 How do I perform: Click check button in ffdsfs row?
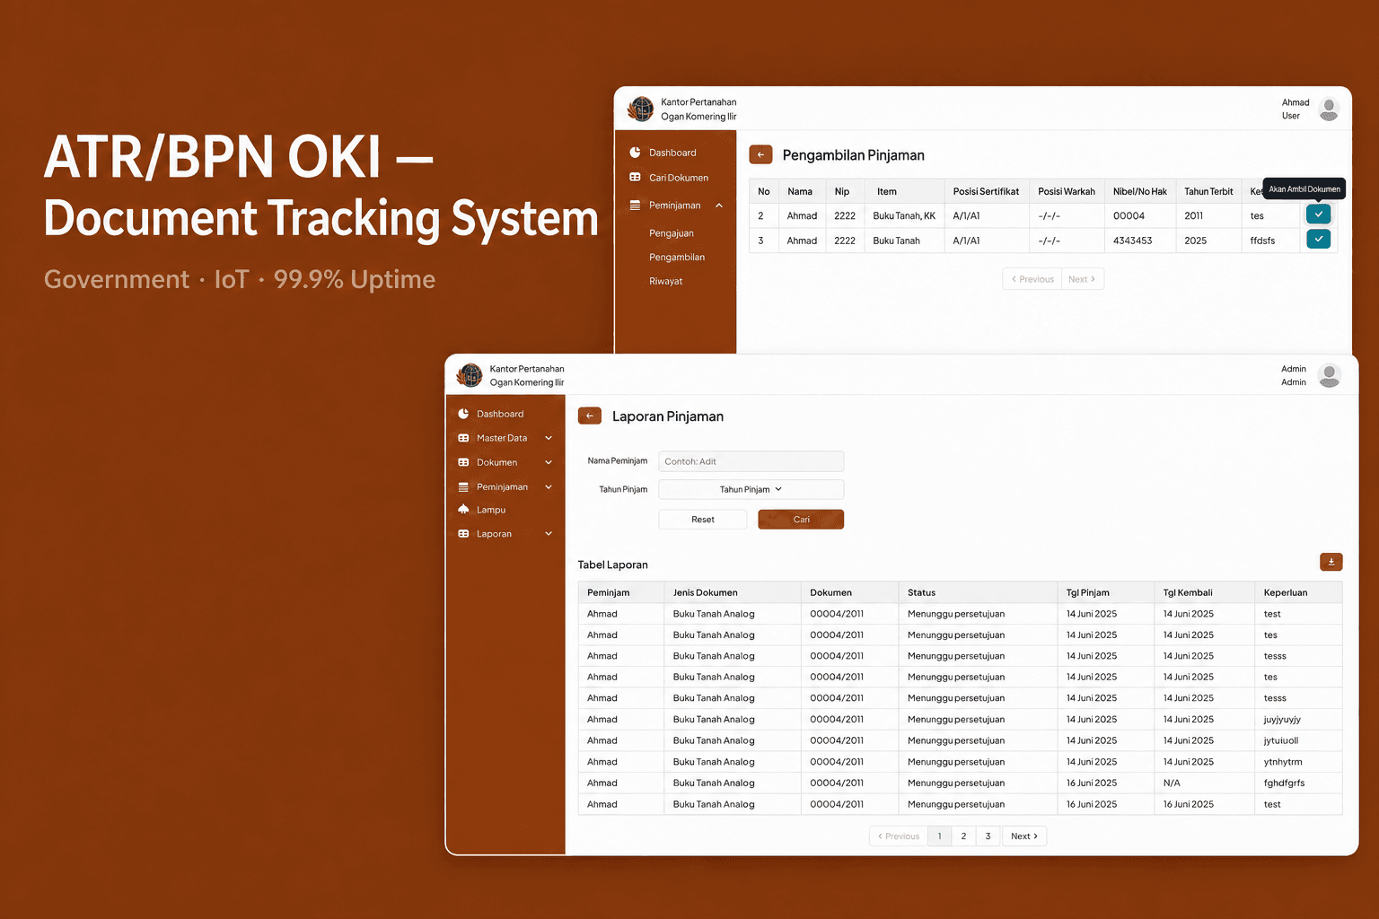1318,239
